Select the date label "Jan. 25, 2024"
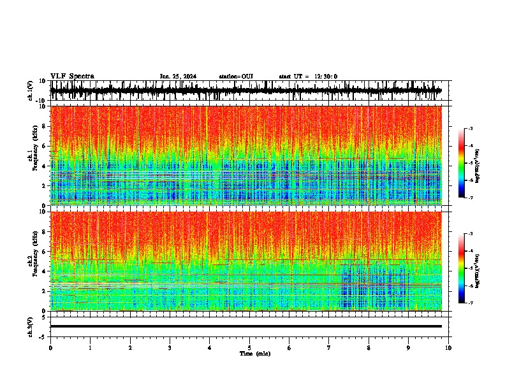This screenshot has height=390, width=505. pyautogui.click(x=178, y=76)
